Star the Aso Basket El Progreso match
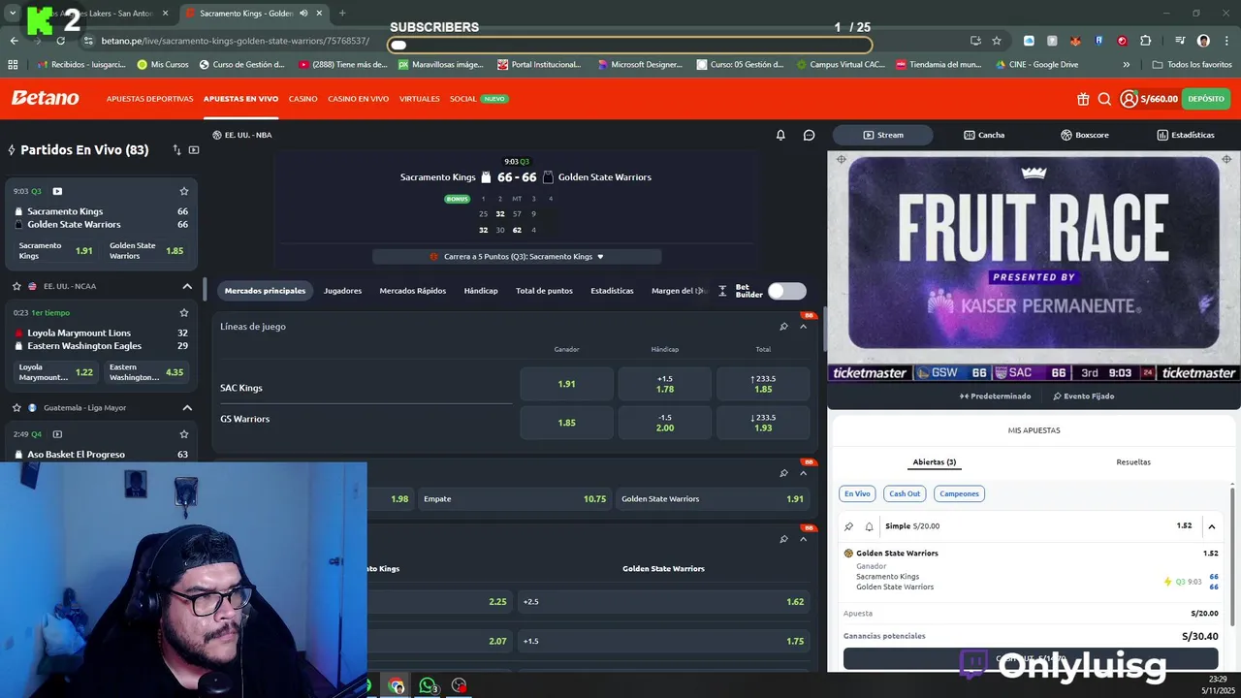The height and width of the screenshot is (698, 1241). pyautogui.click(x=183, y=433)
